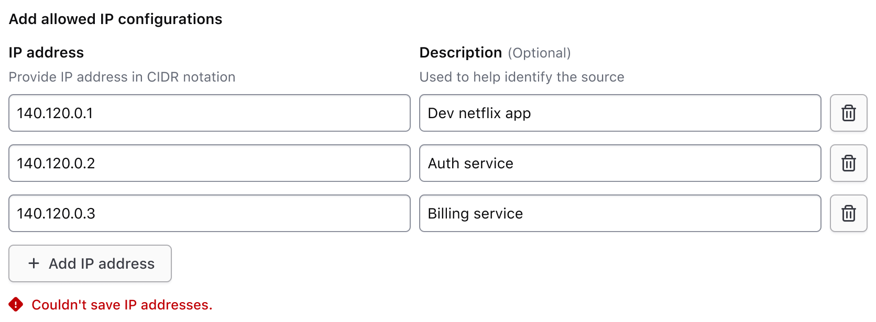Click the words CIDR notation
The image size is (876, 322).
(191, 77)
